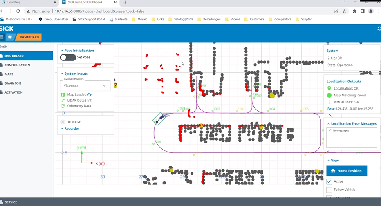Collapse the System Inputs panel

(x=62, y=74)
